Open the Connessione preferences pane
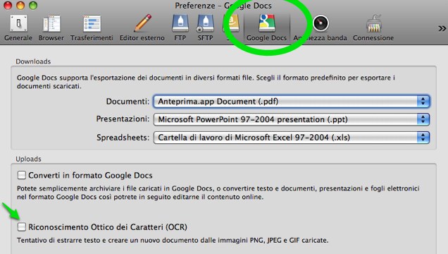Screen dimensions: 448x254 click(x=373, y=28)
